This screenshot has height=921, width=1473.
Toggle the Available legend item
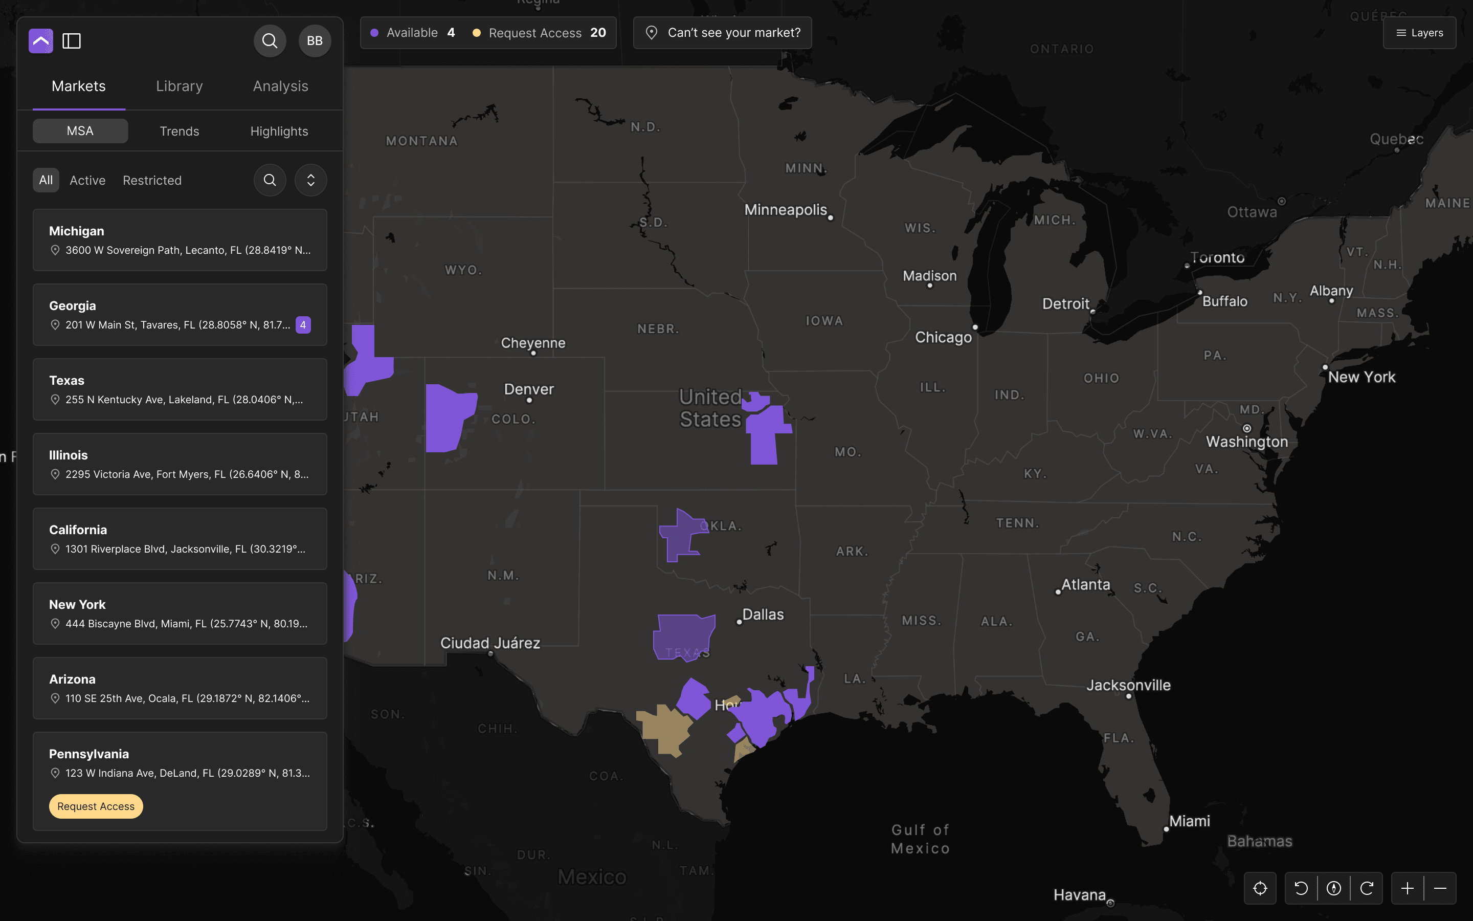tap(413, 33)
